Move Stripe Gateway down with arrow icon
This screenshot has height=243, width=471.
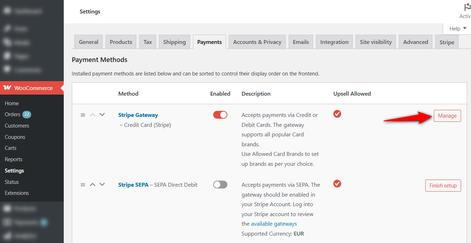102,114
